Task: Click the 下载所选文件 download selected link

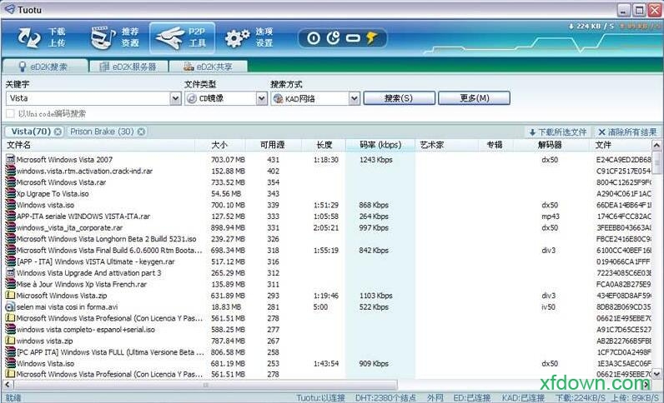Action: point(557,132)
